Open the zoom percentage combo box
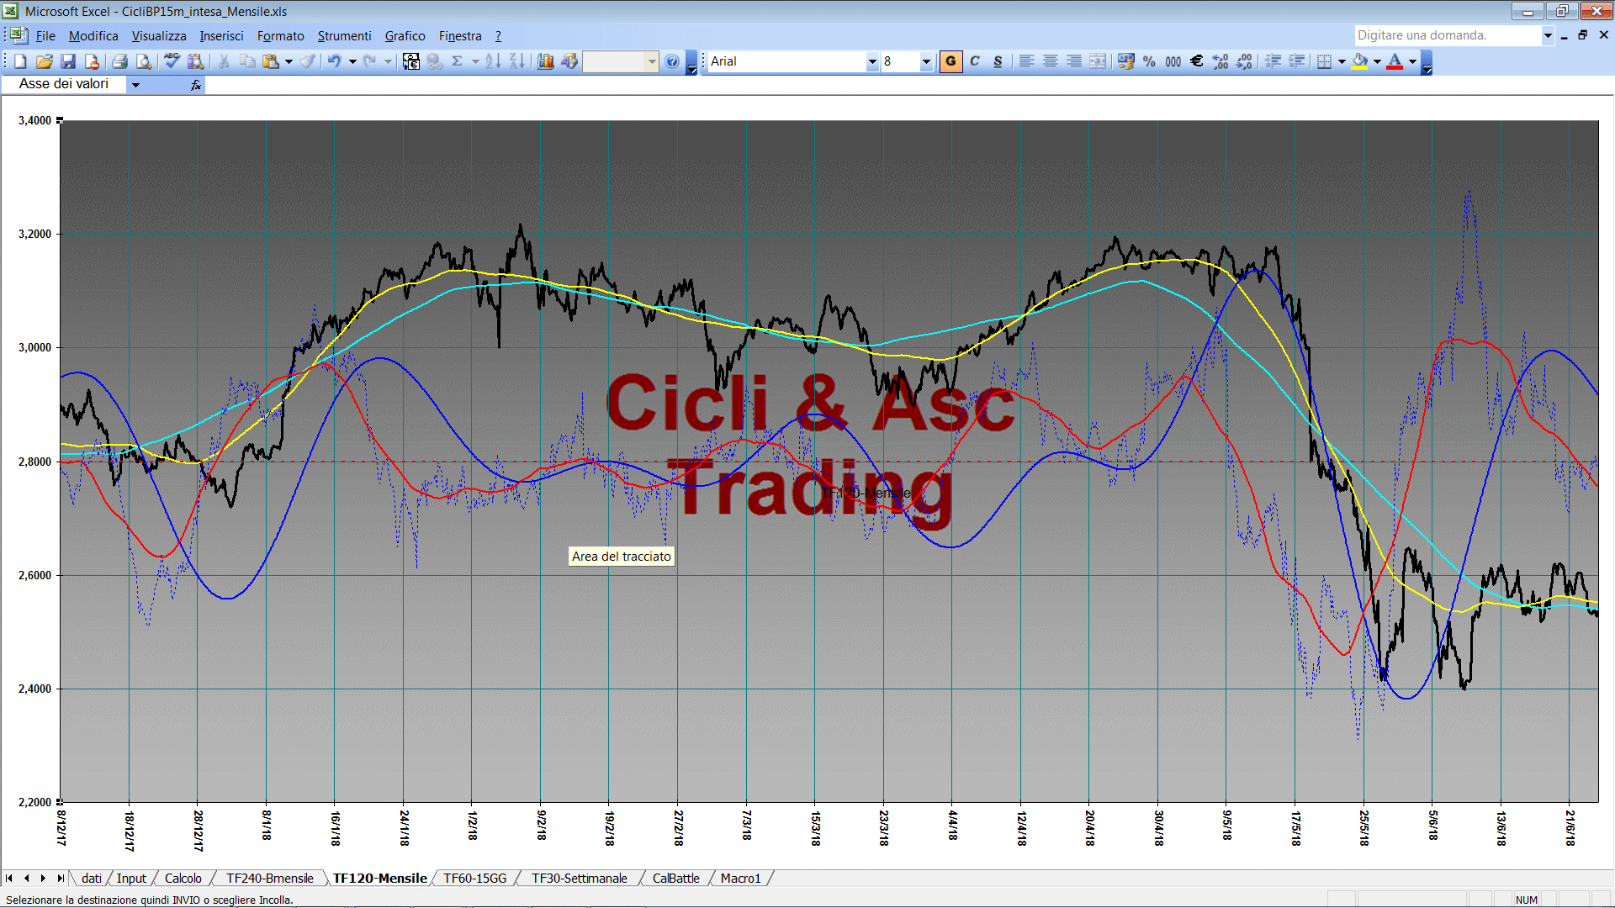This screenshot has width=1615, height=908. pyautogui.click(x=620, y=61)
